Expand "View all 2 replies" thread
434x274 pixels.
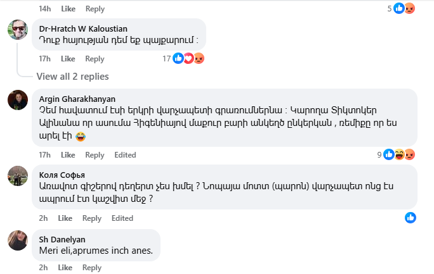(72, 77)
